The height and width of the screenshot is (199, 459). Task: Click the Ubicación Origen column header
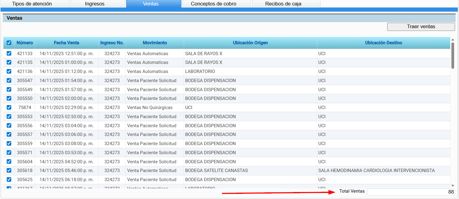pyautogui.click(x=250, y=43)
